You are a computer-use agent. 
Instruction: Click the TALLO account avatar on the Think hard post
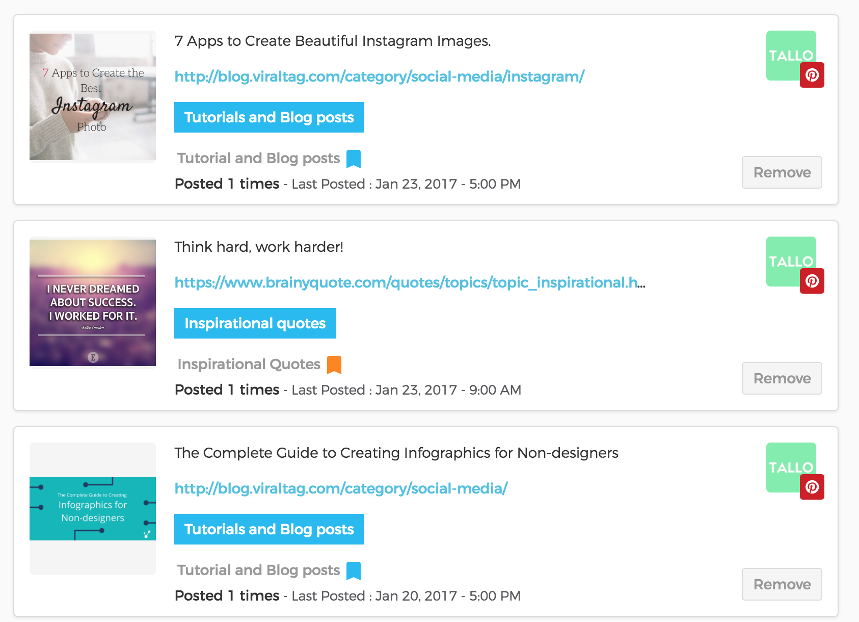[791, 261]
